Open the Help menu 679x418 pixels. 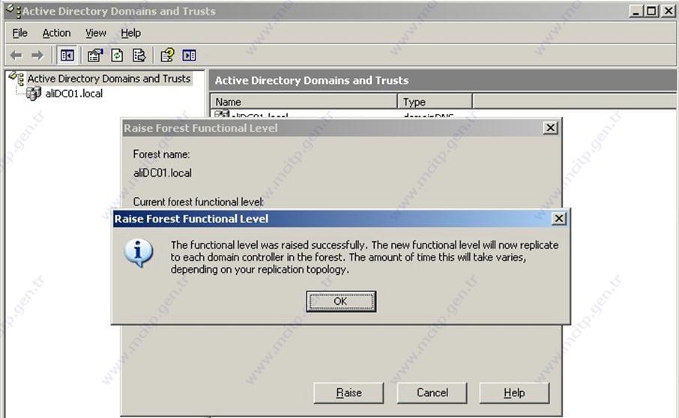point(130,33)
